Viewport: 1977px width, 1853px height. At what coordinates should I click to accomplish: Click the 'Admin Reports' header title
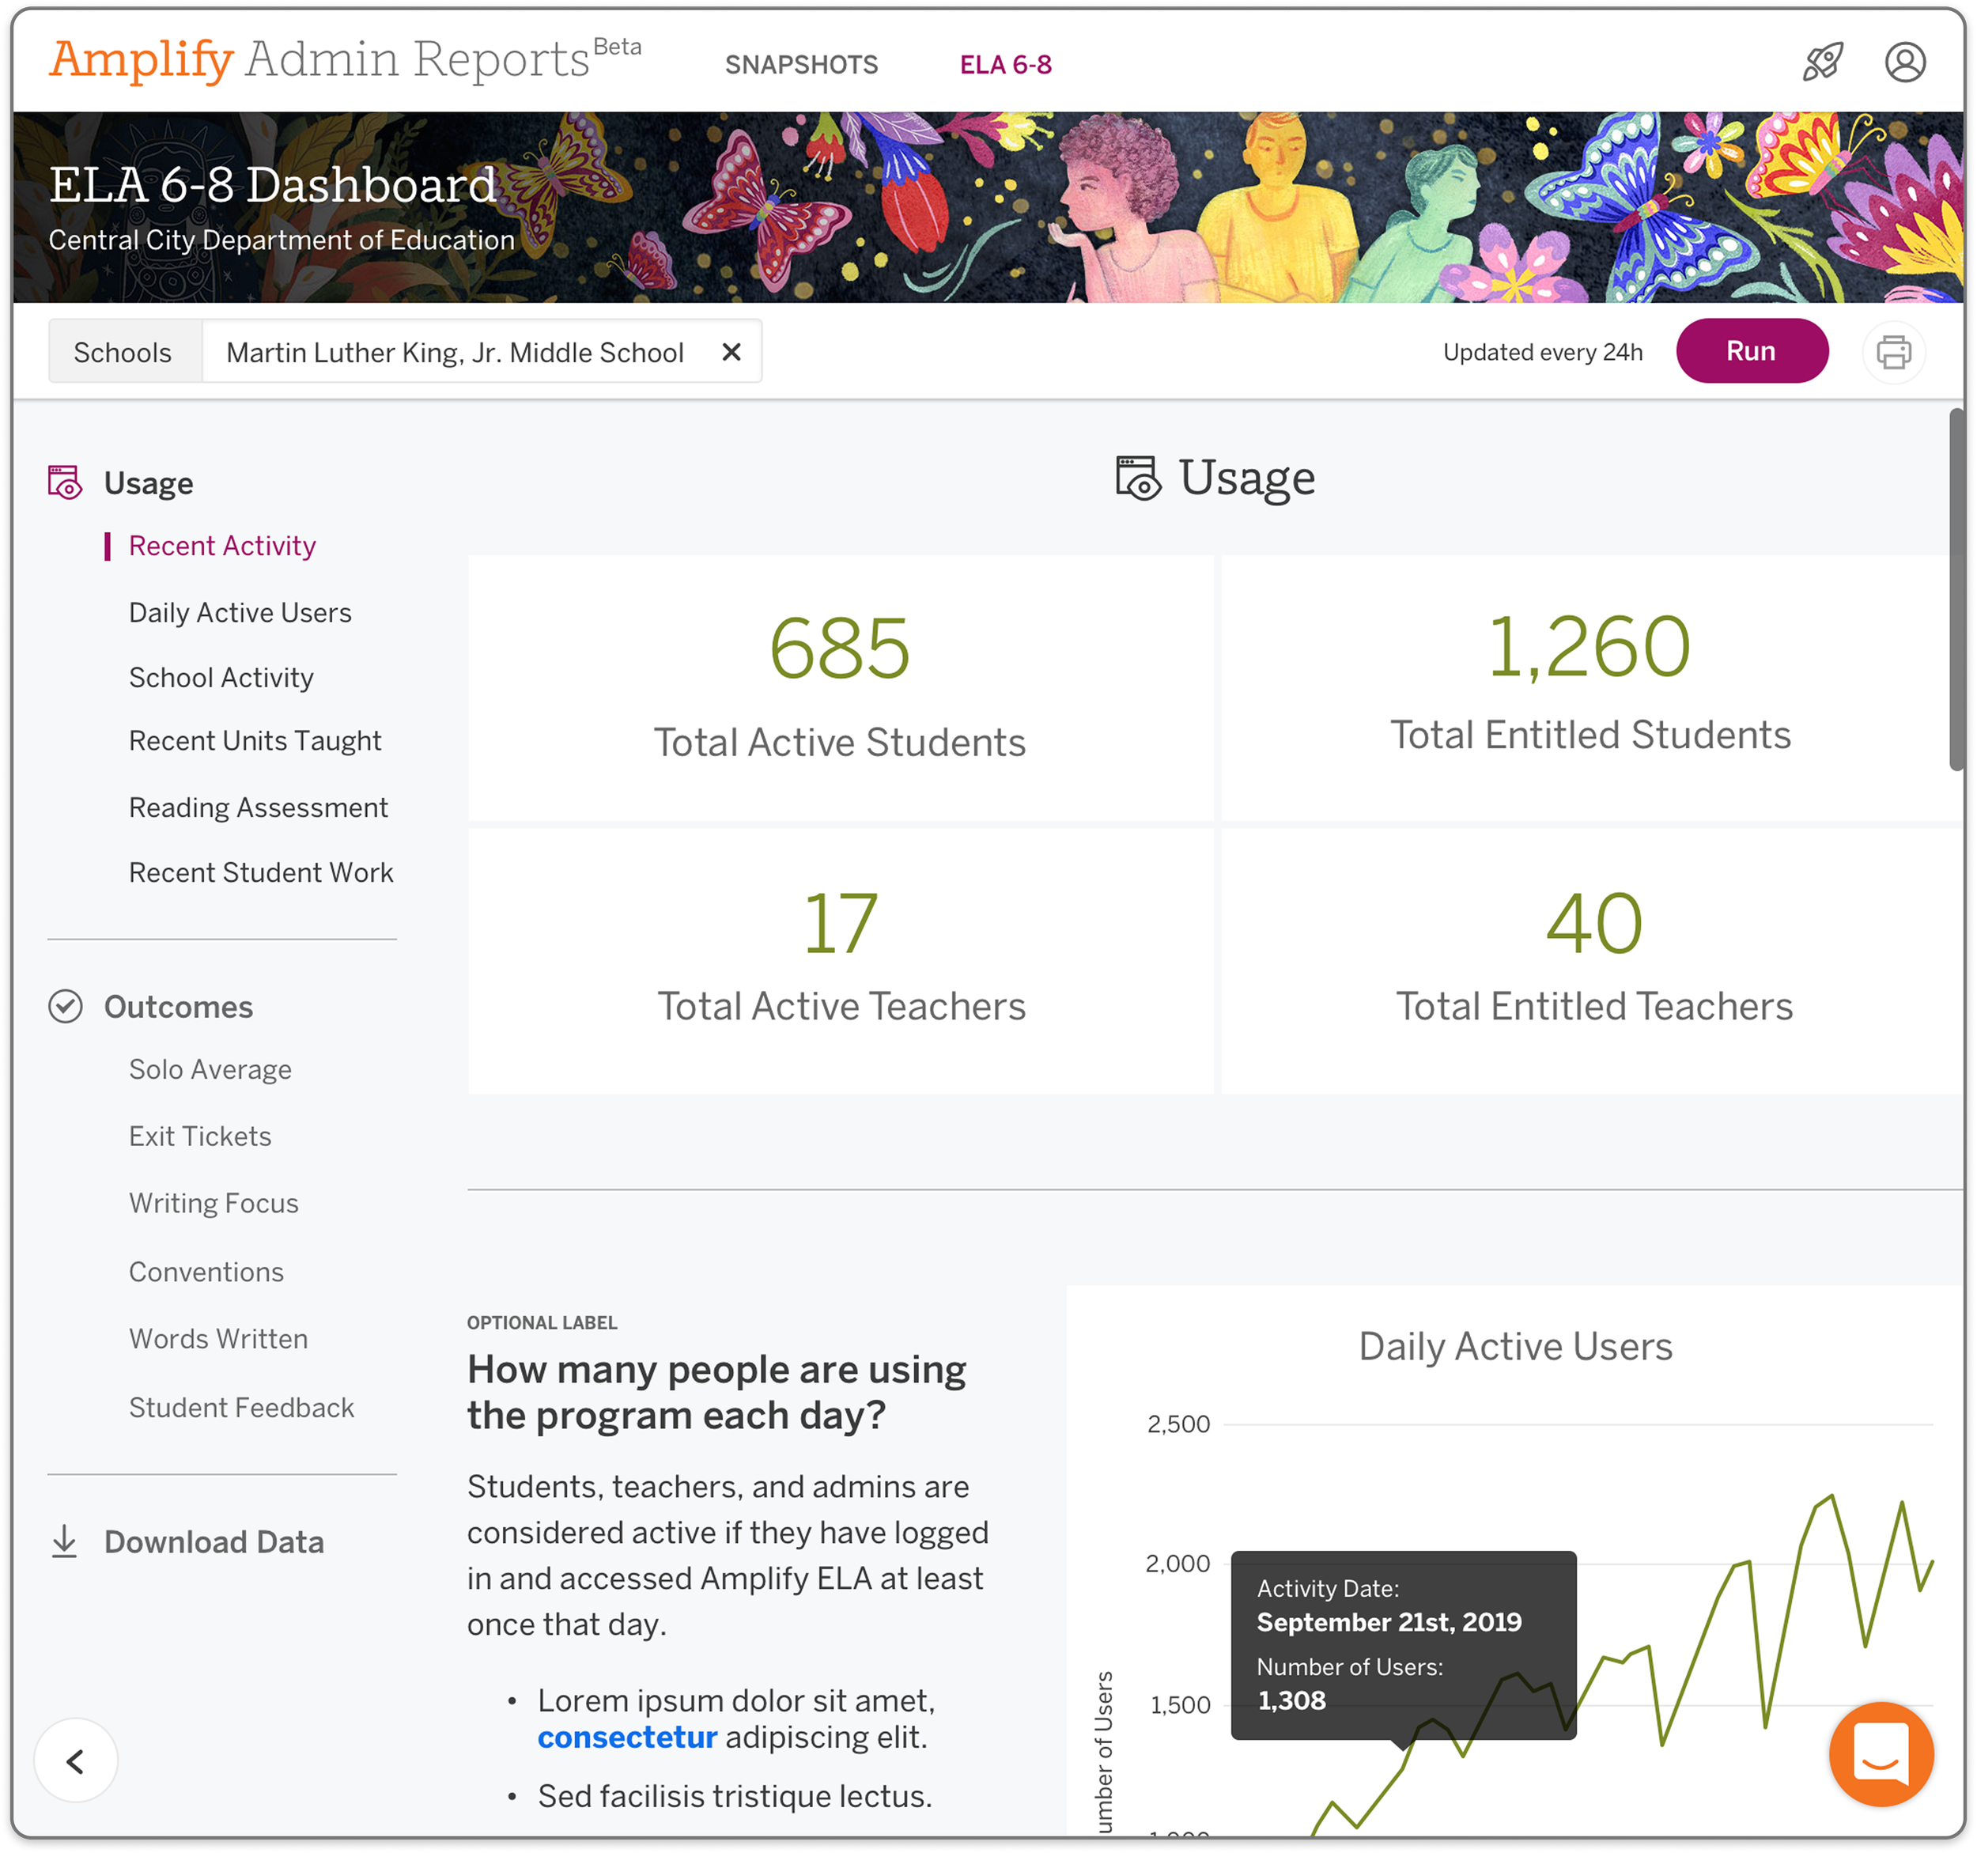pos(418,59)
